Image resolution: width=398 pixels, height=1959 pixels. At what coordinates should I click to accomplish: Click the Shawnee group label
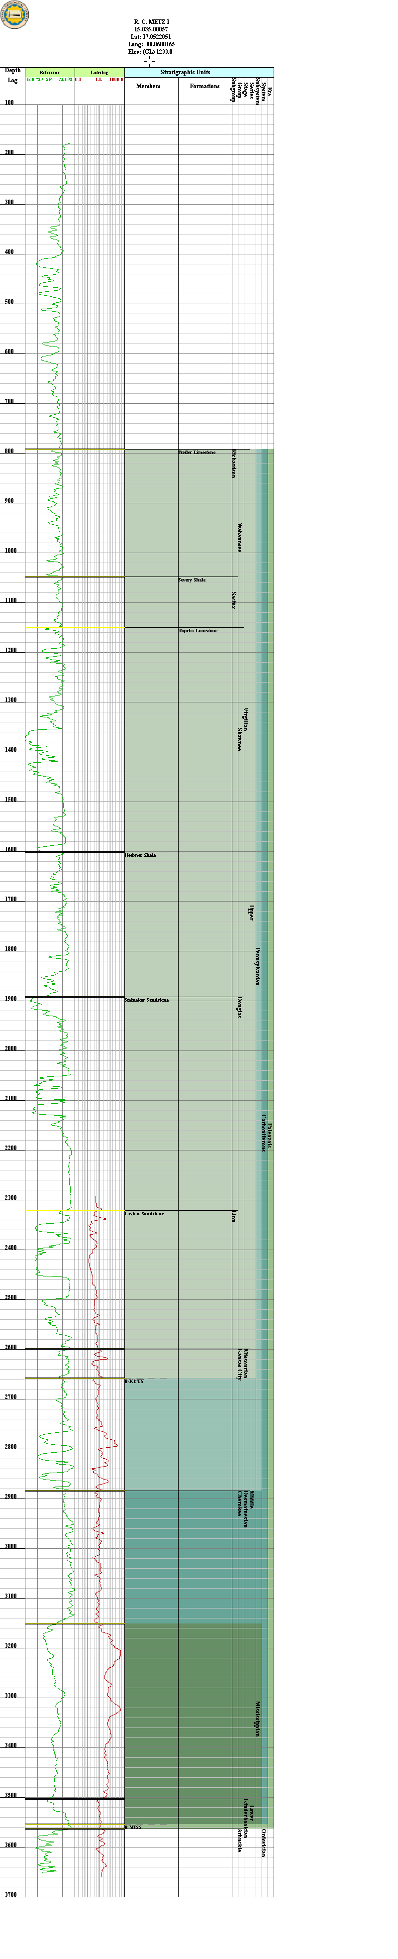[240, 739]
